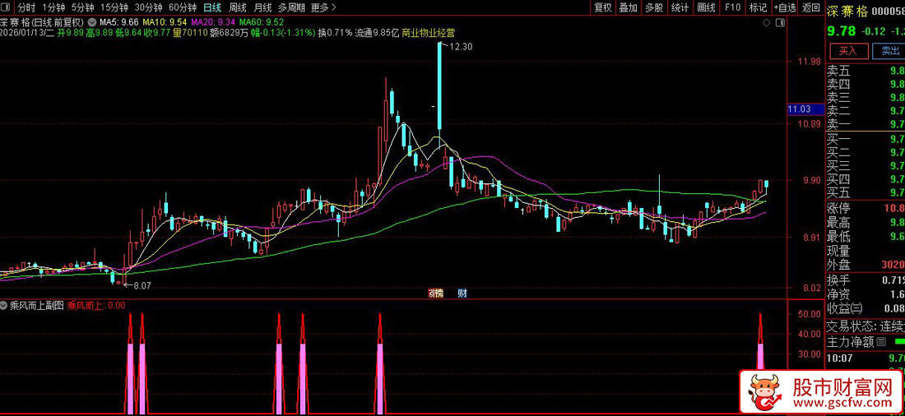The image size is (905, 416).
Task: Select the 5分钟 period
Action: (x=82, y=7)
